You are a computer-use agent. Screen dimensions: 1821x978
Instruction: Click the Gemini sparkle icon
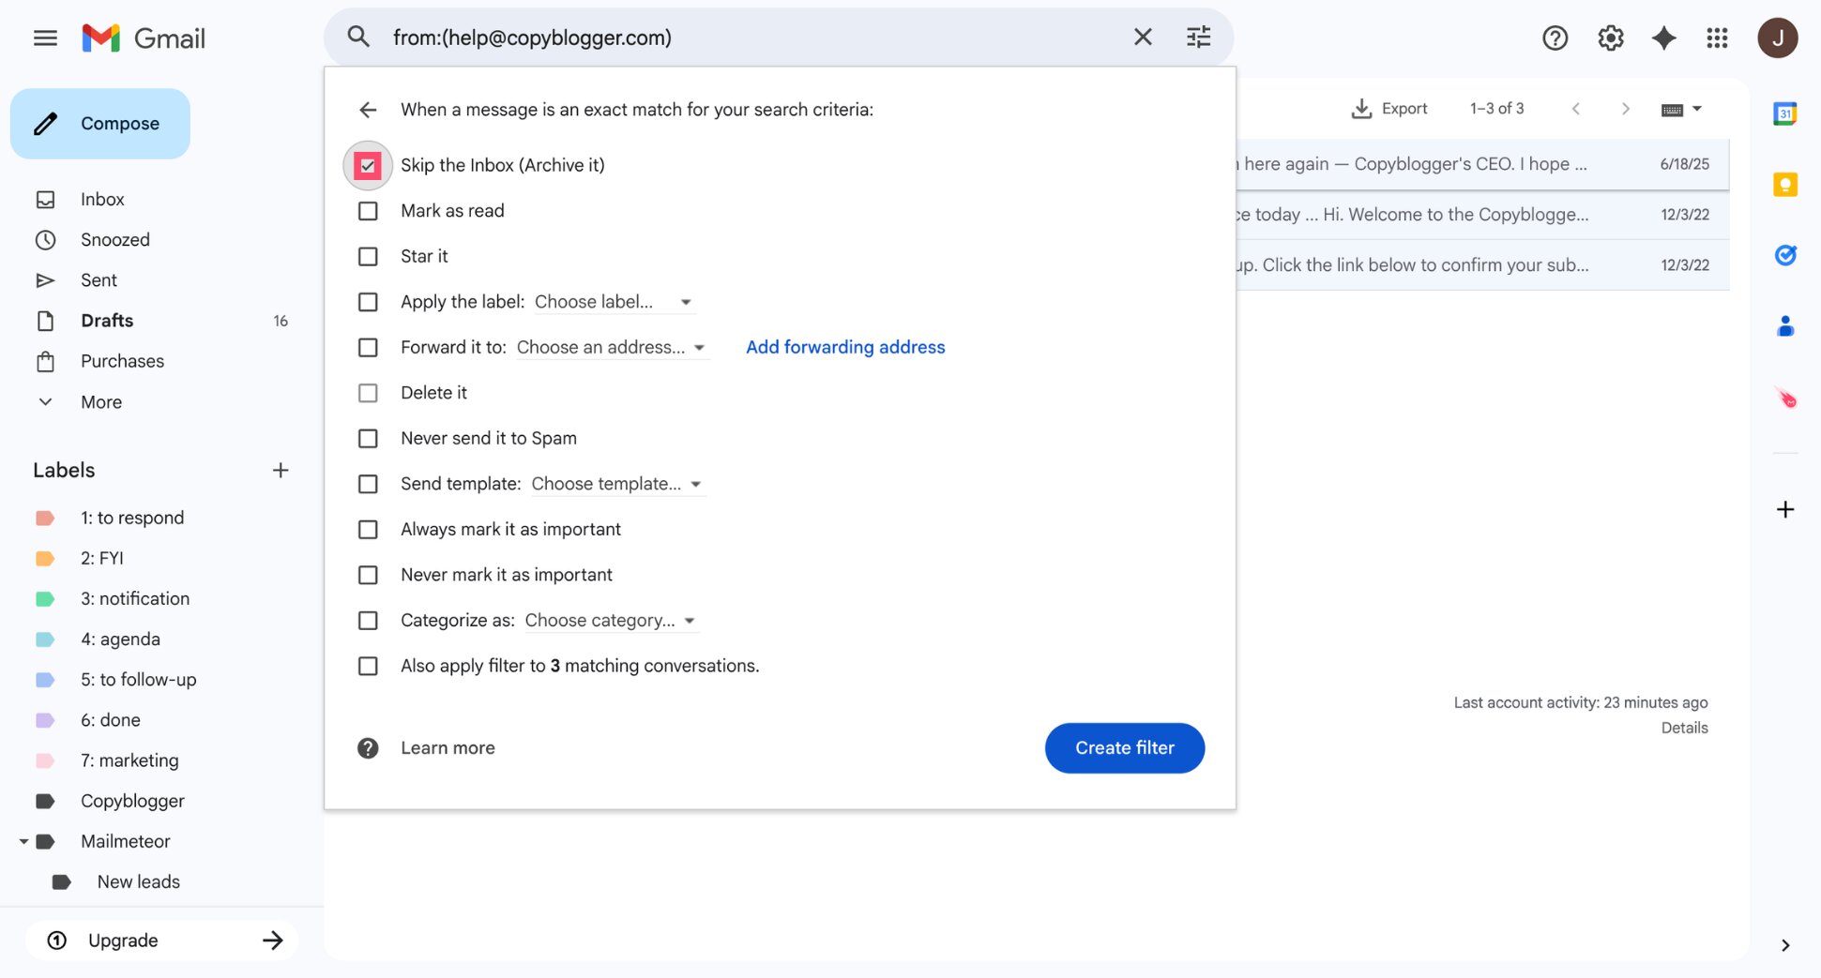tap(1663, 38)
